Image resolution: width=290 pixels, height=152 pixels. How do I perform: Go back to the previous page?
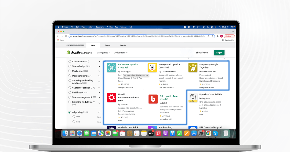pos(58,36)
